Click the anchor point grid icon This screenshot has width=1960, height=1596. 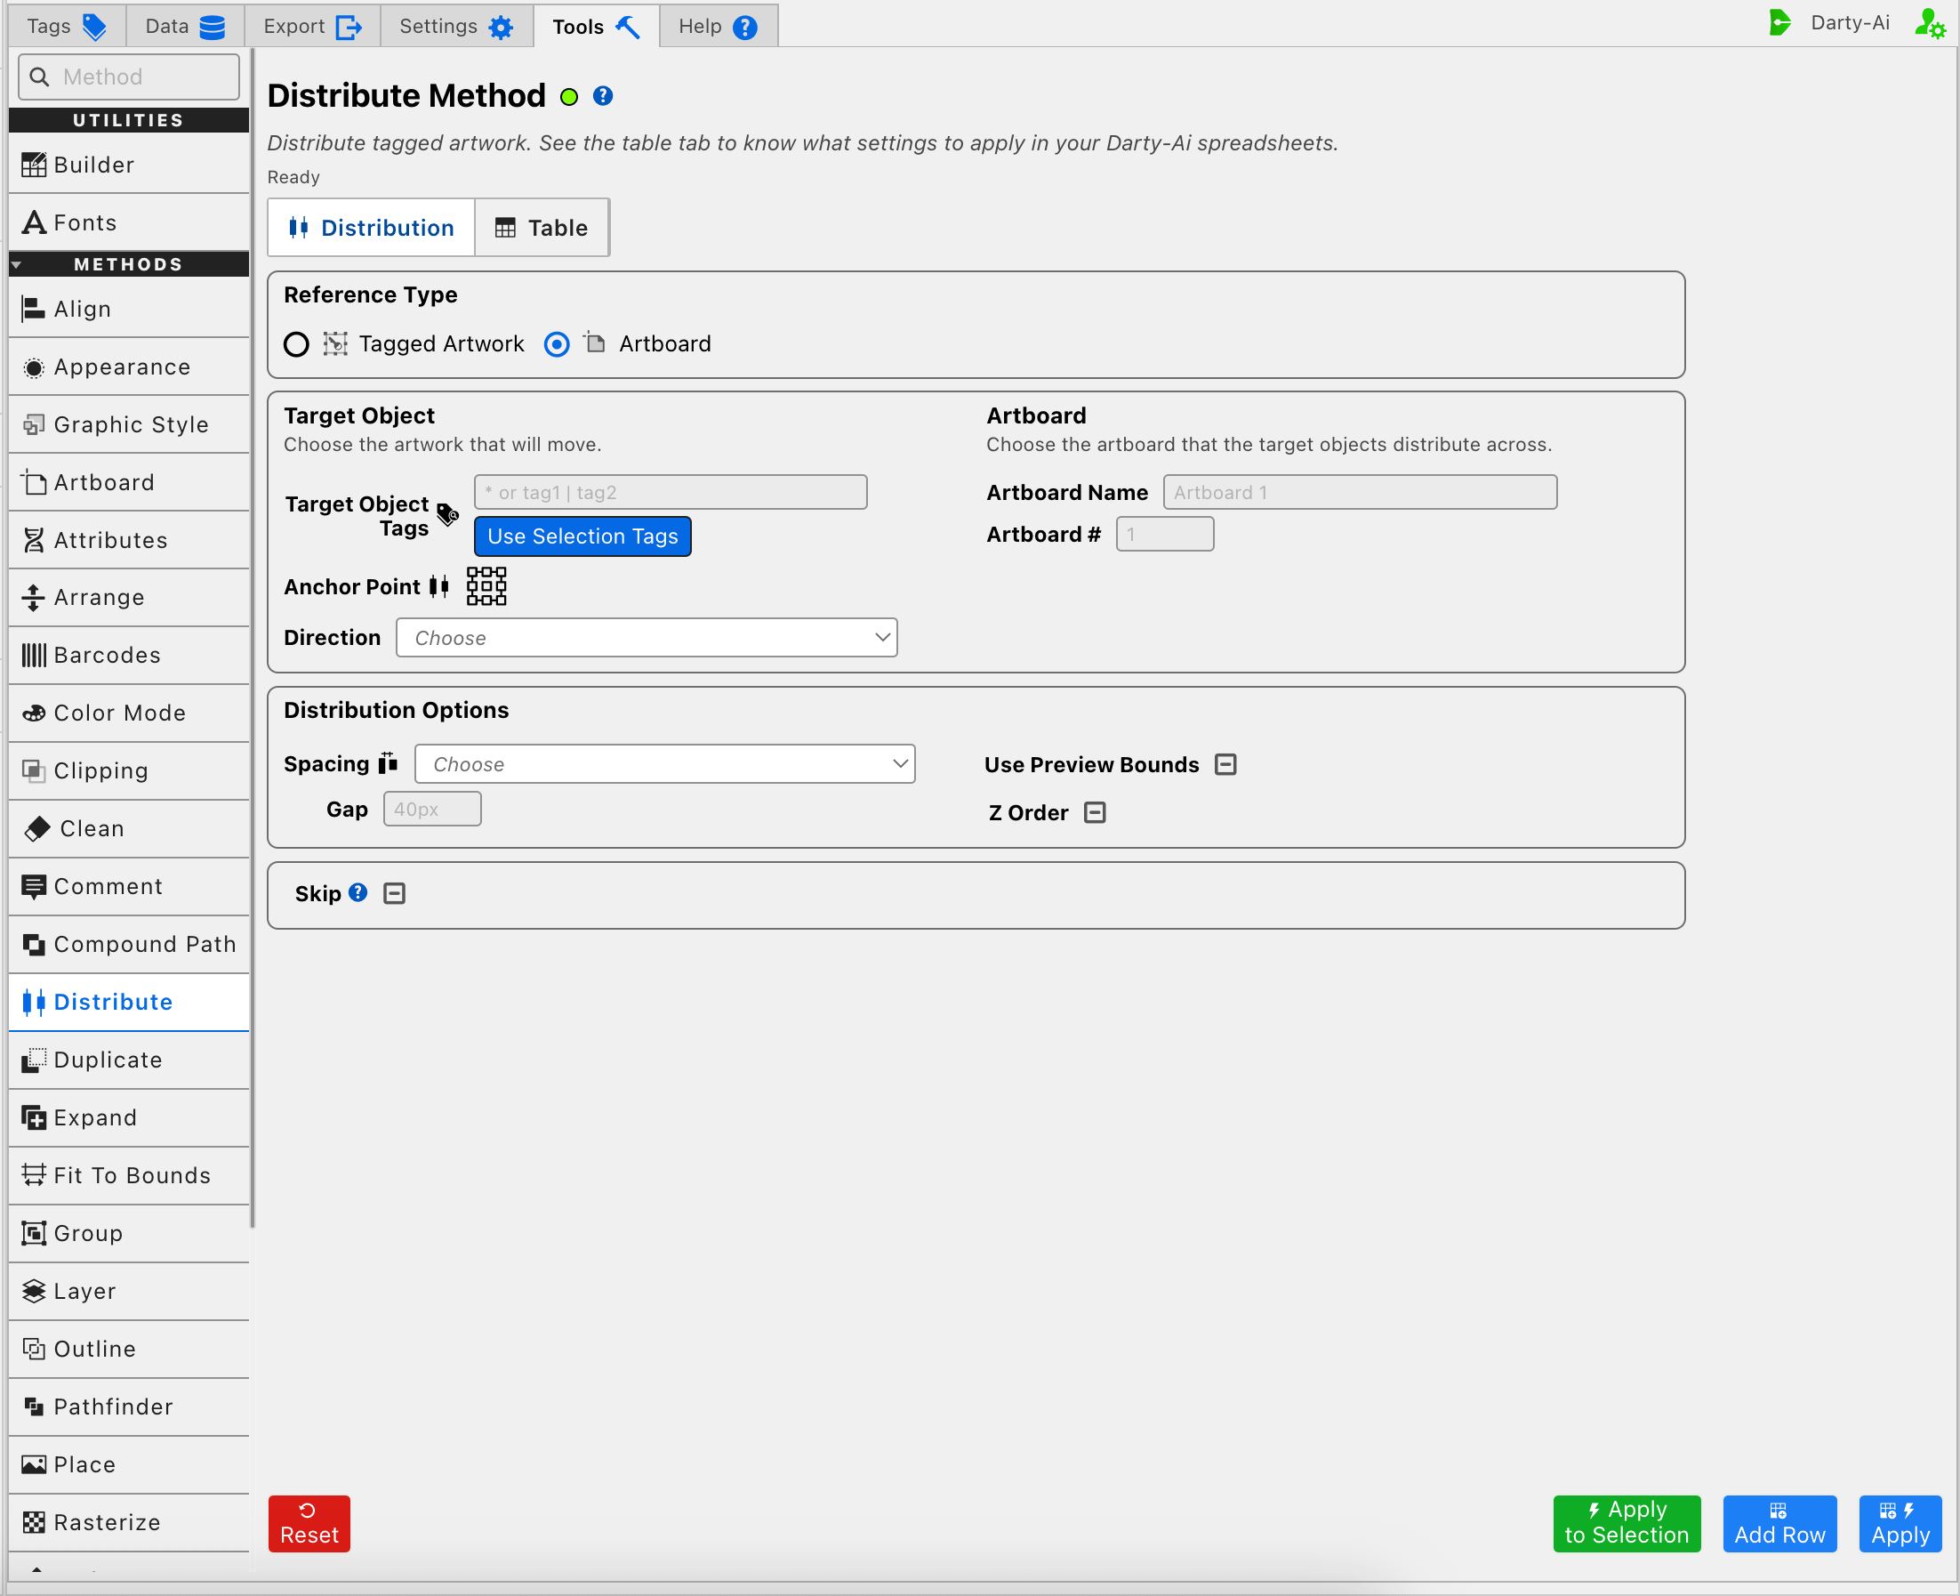[x=486, y=585]
